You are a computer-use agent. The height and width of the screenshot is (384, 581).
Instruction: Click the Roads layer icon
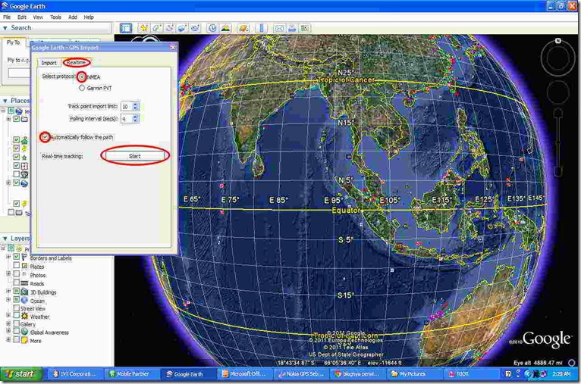tap(24, 283)
